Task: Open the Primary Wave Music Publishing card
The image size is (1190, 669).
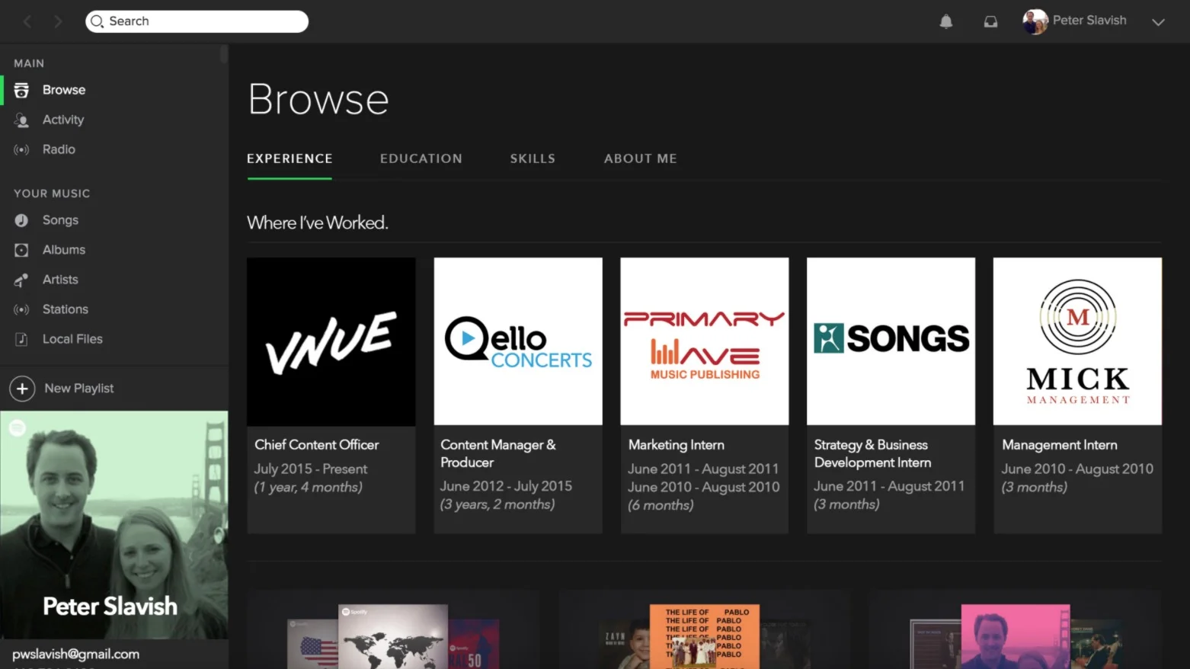Action: [x=705, y=341]
